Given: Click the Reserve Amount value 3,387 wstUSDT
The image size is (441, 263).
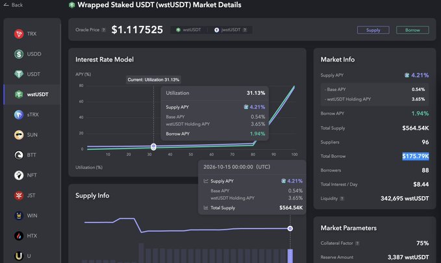Looking at the screenshot, I should tap(408, 257).
